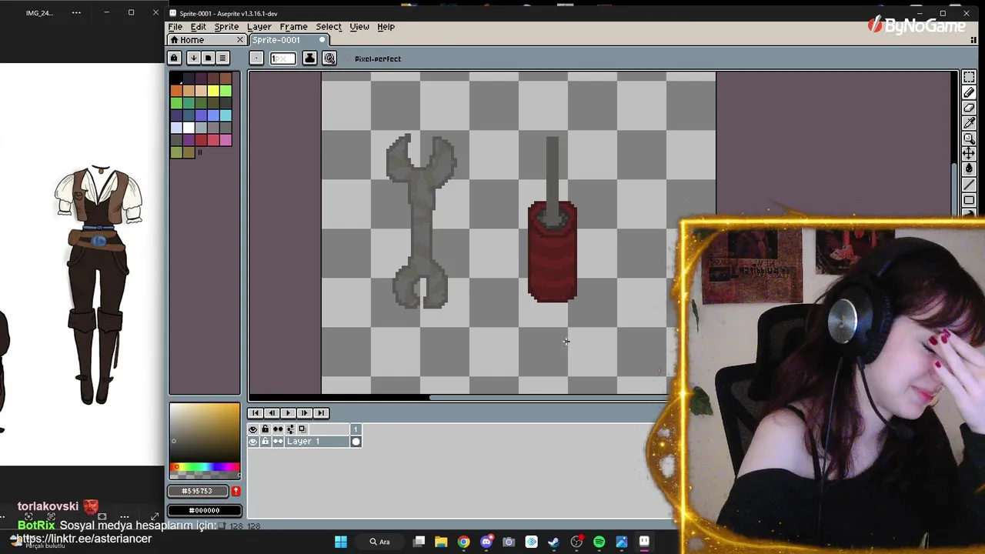Open the Help menu
985x554 pixels.
386,27
